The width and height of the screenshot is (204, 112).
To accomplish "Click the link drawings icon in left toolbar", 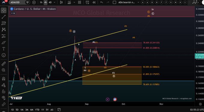I will [x=4, y=104].
